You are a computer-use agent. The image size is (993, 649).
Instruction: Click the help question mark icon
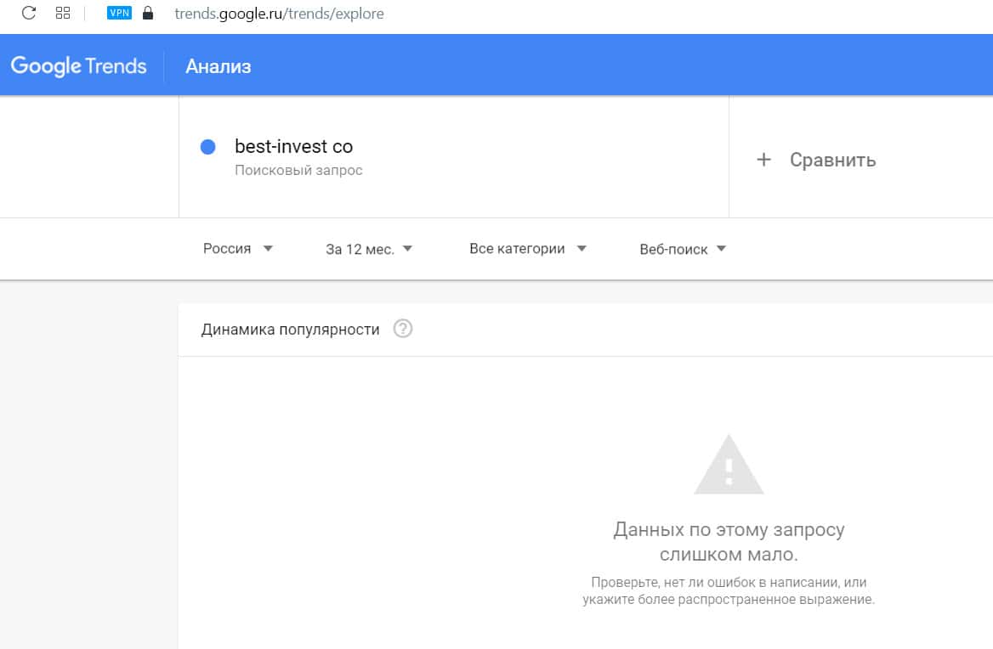pyautogui.click(x=403, y=329)
